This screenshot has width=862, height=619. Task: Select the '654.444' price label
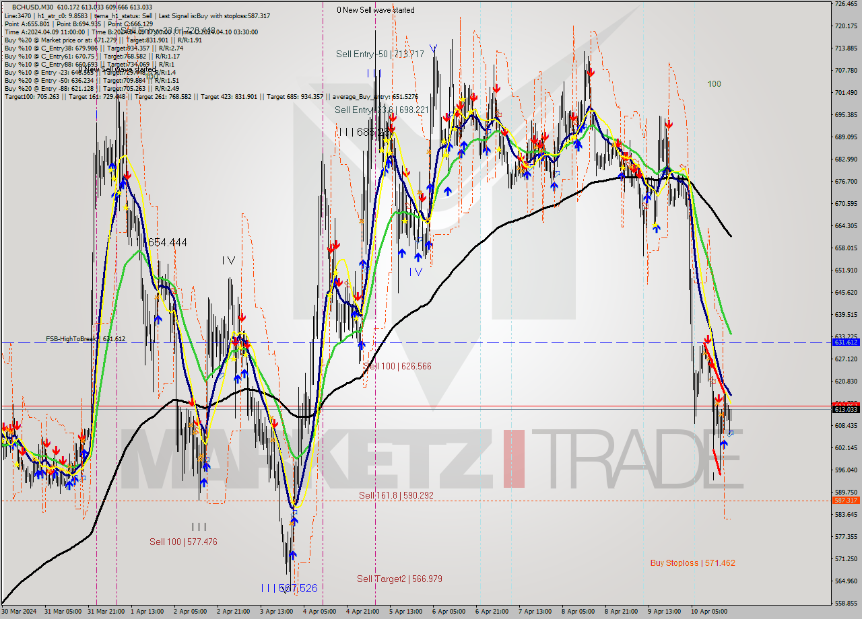167,242
